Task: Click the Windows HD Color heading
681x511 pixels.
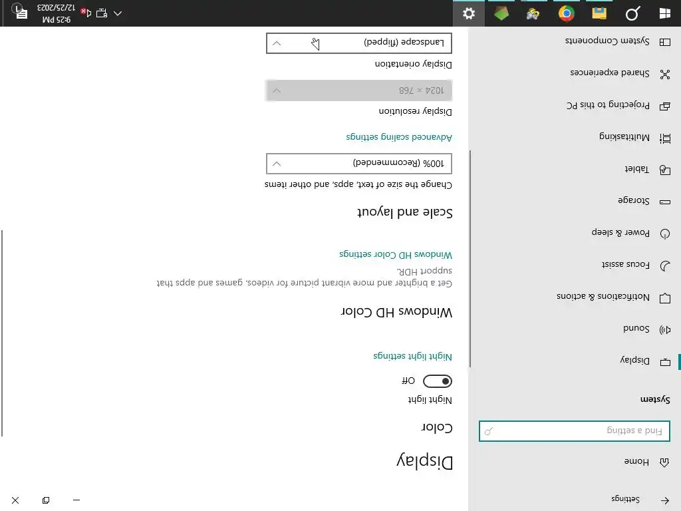Action: pyautogui.click(x=396, y=312)
